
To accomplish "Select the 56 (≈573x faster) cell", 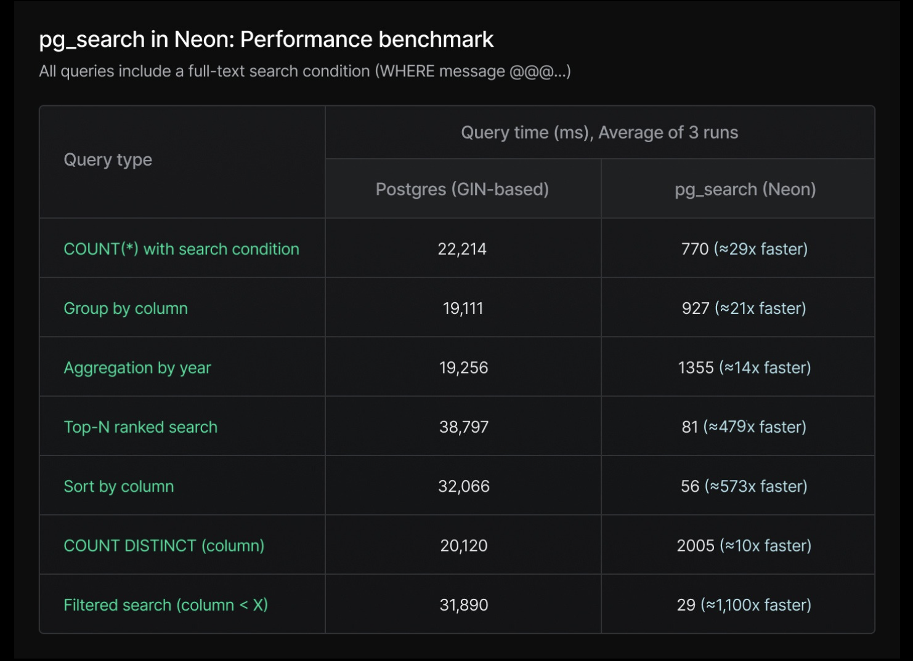I will [x=738, y=486].
